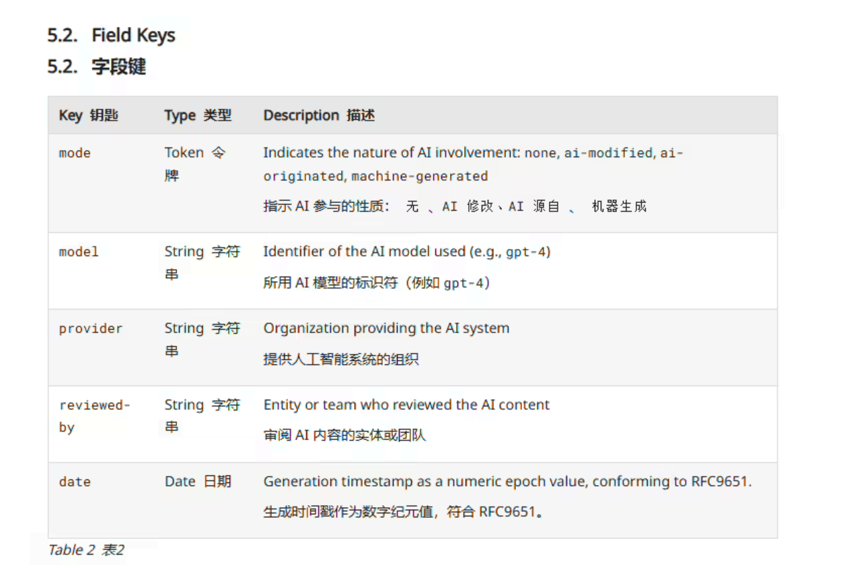
Task: Click the "5.2. Field Keys" heading
Action: (x=111, y=35)
